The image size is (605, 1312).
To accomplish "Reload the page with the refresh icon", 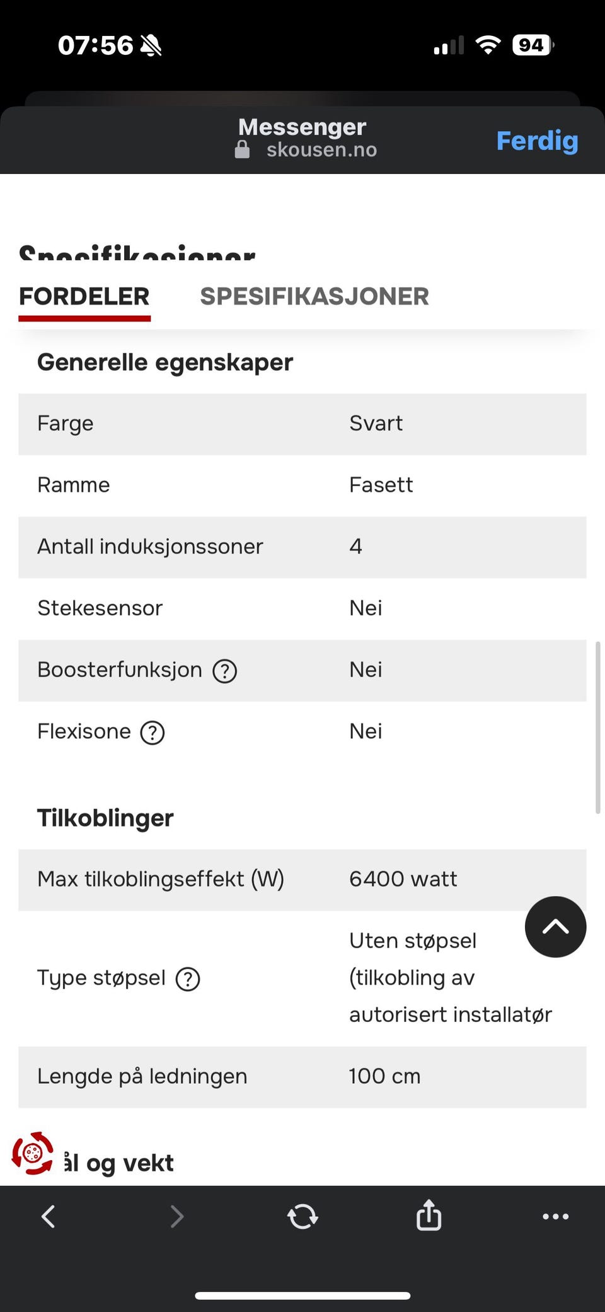I will [302, 1216].
